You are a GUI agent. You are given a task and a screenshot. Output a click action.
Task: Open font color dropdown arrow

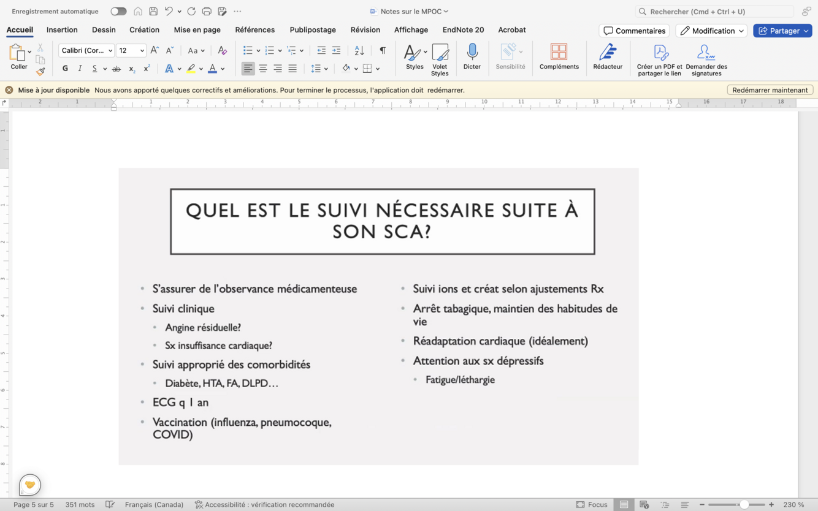223,69
